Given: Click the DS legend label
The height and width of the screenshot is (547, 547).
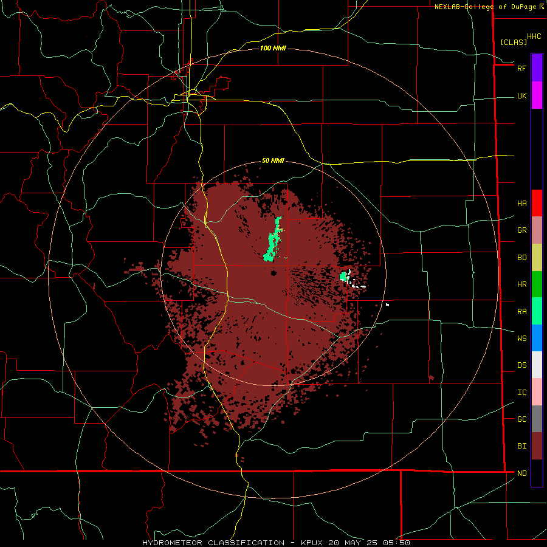Looking at the screenshot, I should 521,365.
